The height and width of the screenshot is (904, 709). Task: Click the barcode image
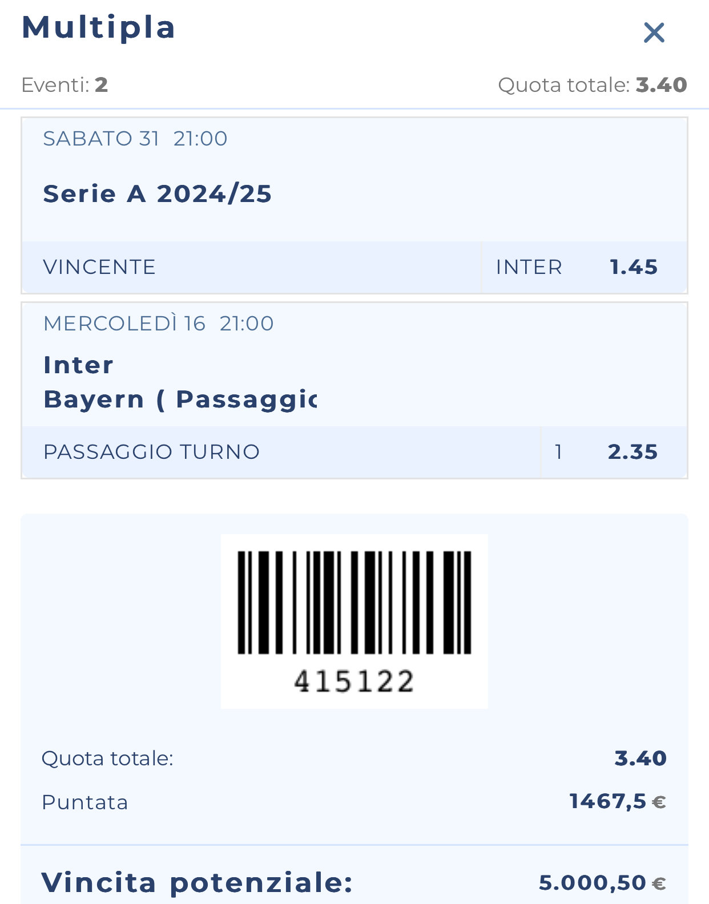(354, 602)
